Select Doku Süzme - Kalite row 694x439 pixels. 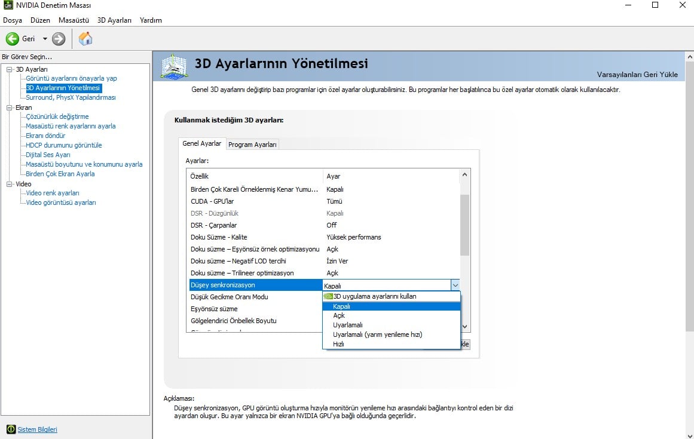coord(324,237)
